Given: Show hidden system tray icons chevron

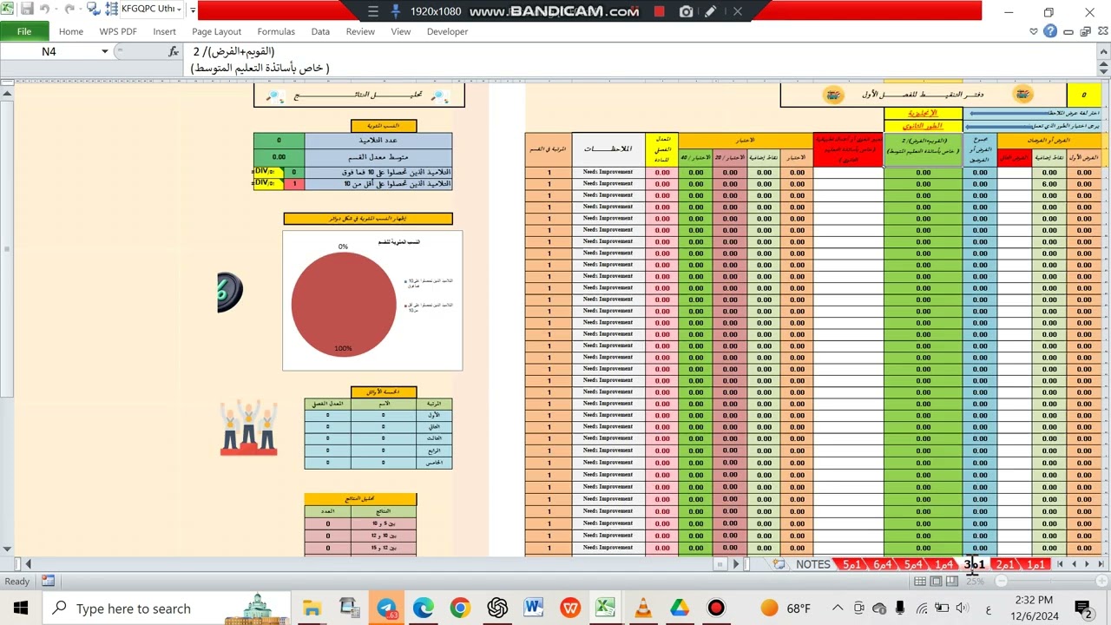Looking at the screenshot, I should [x=838, y=608].
